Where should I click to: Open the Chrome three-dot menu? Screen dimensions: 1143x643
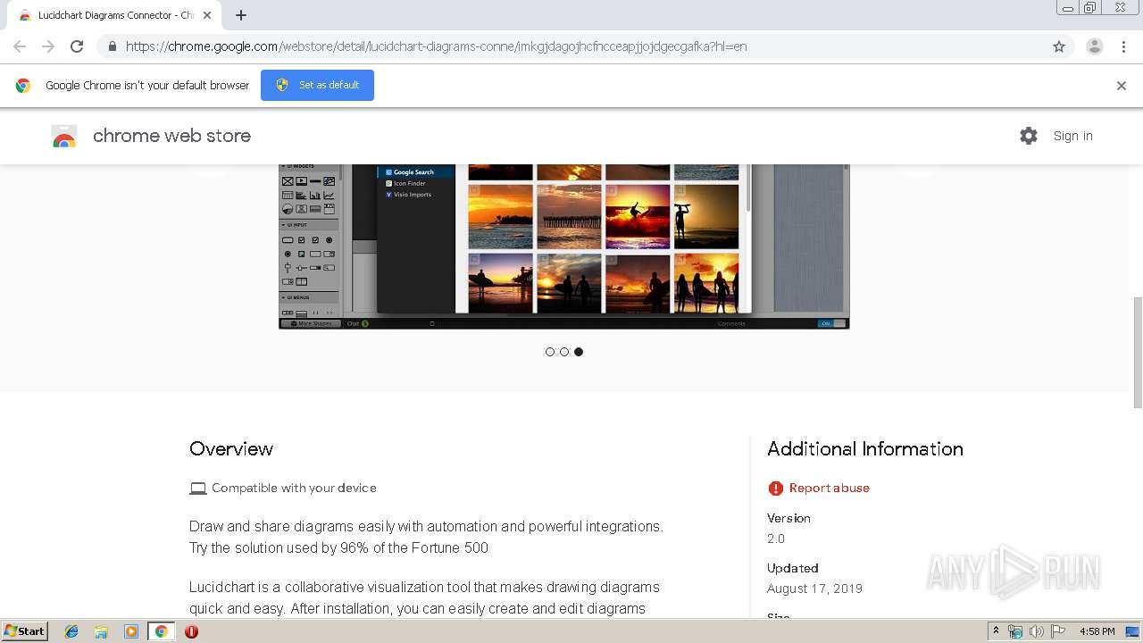pos(1123,46)
